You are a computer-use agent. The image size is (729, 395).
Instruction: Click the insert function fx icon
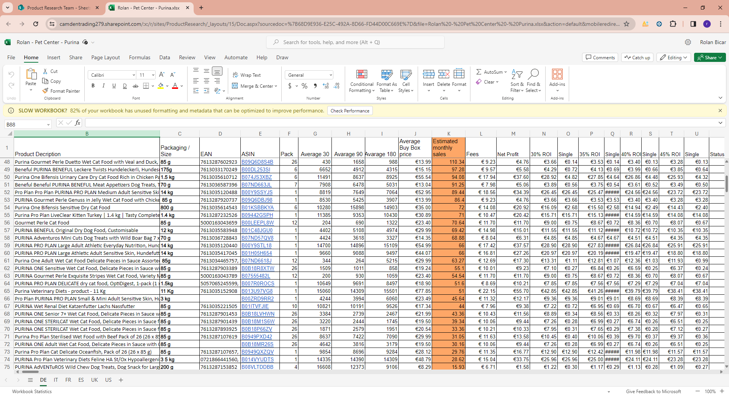(77, 123)
